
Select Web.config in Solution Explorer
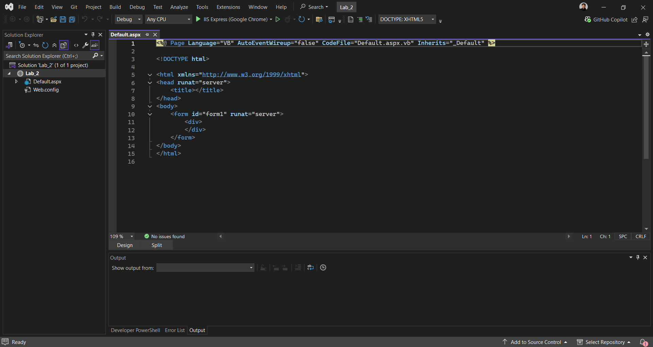click(46, 90)
